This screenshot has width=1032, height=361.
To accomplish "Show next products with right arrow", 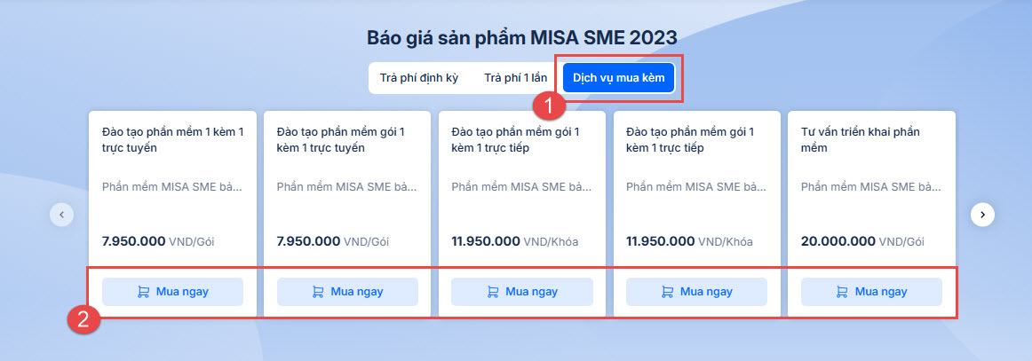I will [981, 214].
